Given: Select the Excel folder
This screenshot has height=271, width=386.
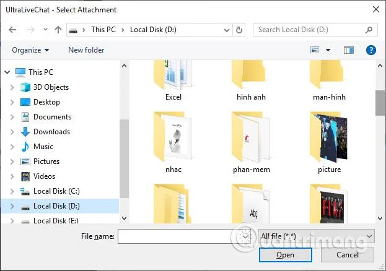Looking at the screenshot, I should pyautogui.click(x=173, y=80).
